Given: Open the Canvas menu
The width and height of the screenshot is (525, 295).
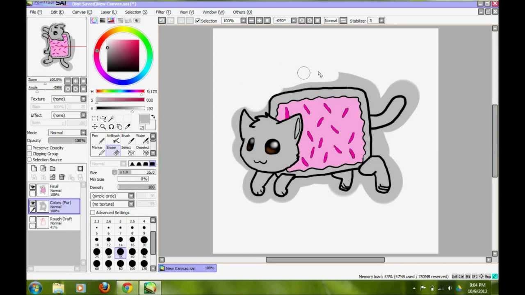Looking at the screenshot, I should coord(82,12).
